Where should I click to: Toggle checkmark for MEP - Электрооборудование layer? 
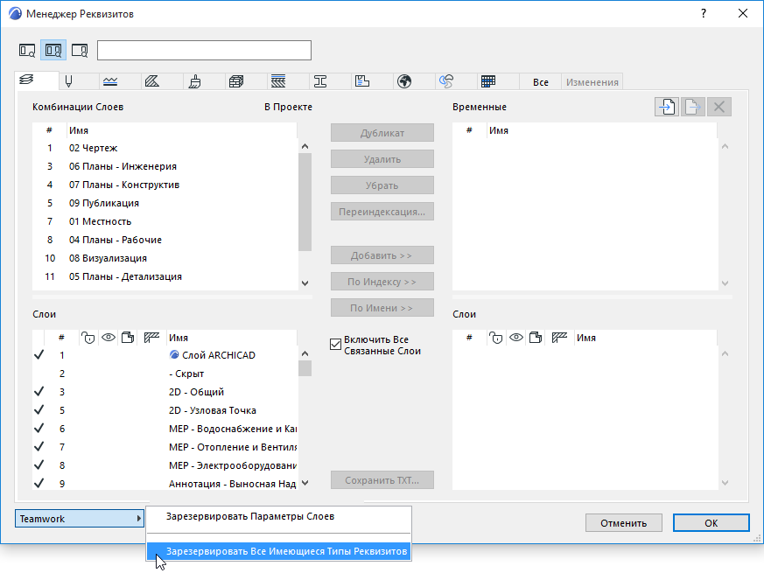click(x=39, y=465)
